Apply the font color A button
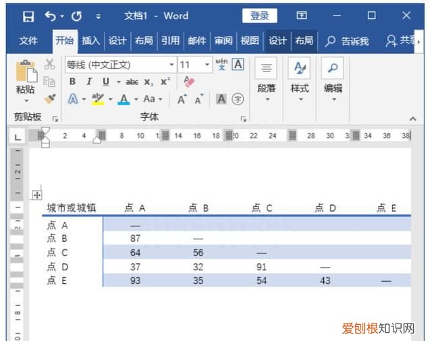432x341 pixels. click(124, 99)
